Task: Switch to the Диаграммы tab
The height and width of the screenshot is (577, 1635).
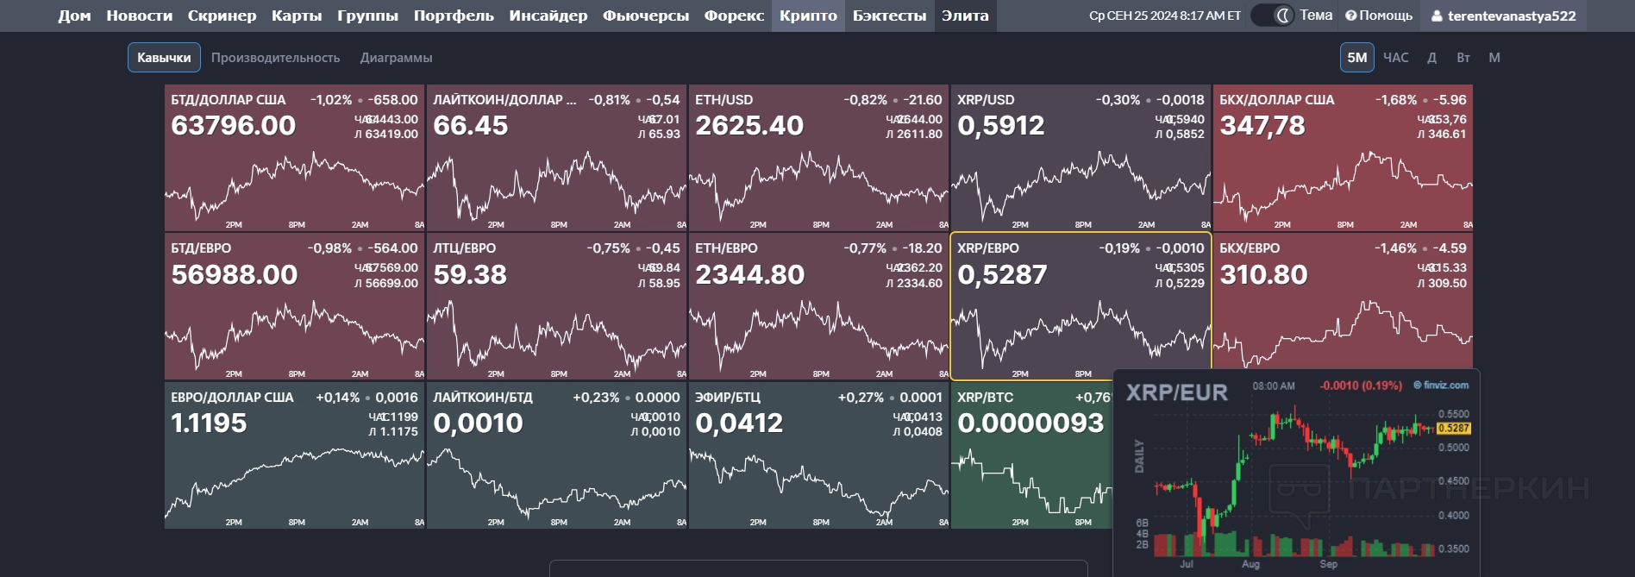Action: [396, 58]
